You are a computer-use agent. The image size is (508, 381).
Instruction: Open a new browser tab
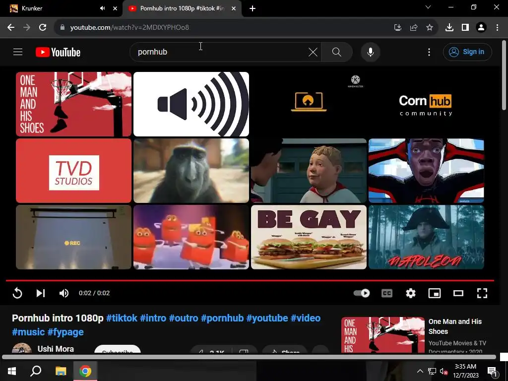[x=253, y=8]
